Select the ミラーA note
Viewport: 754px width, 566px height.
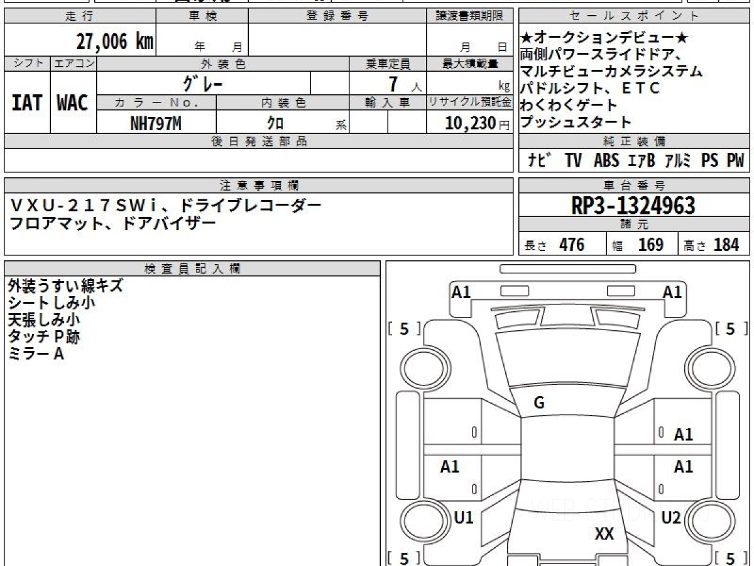click(36, 353)
